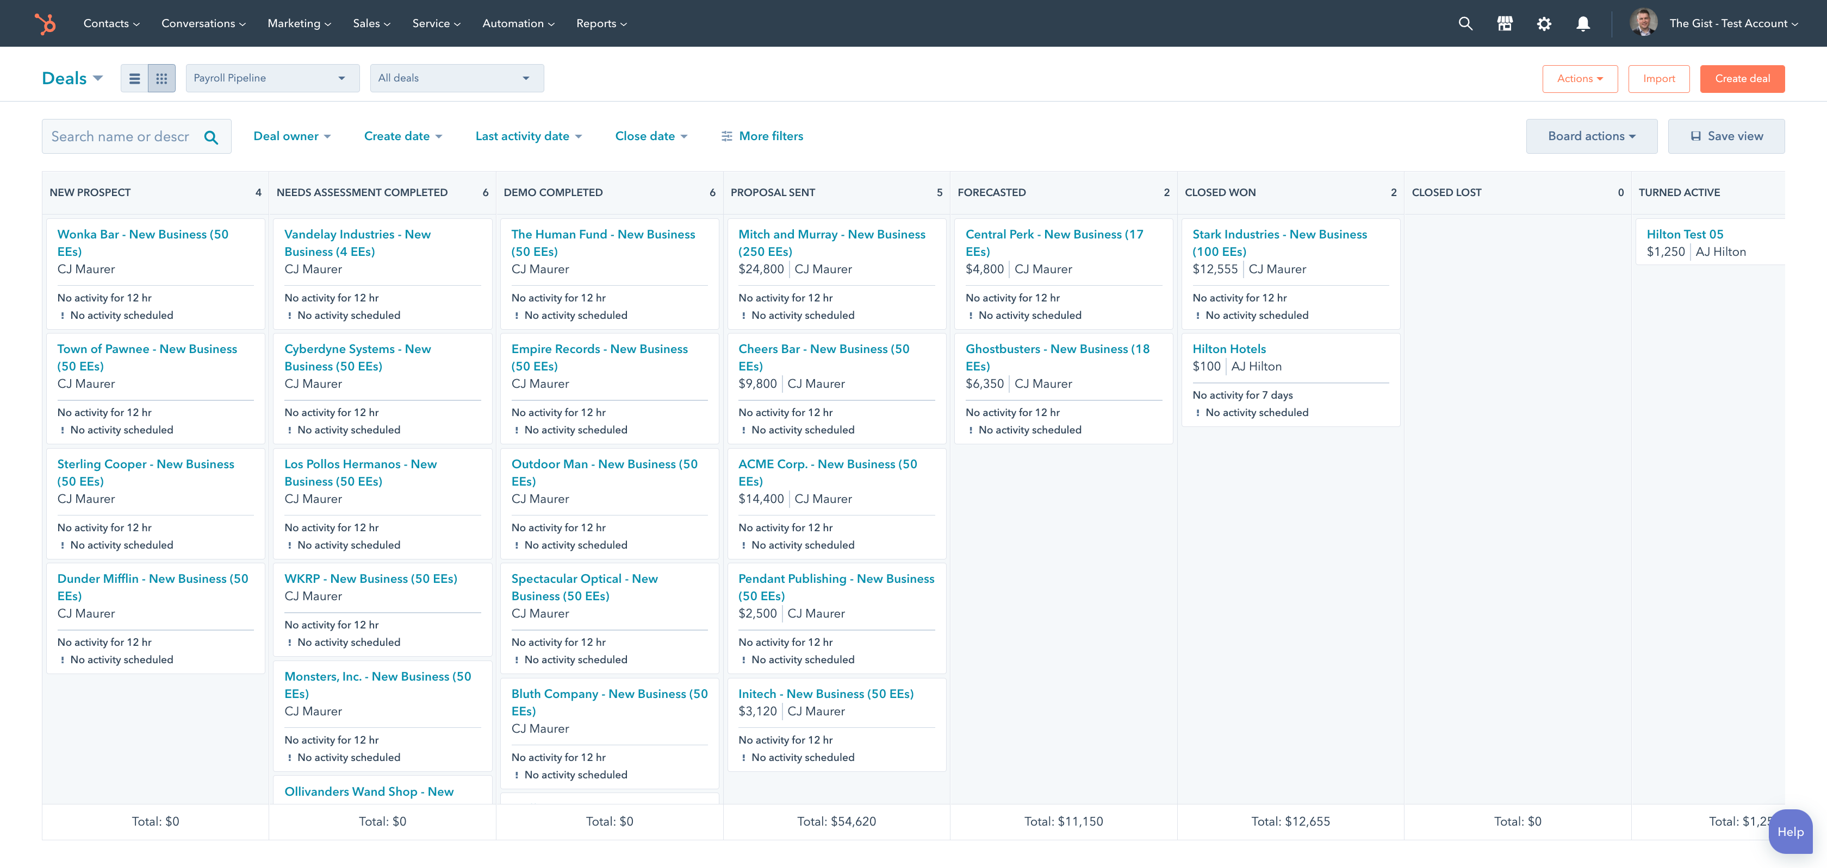Open Hilton Test 05 deal
Image resolution: width=1827 pixels, height=868 pixels.
(x=1685, y=234)
